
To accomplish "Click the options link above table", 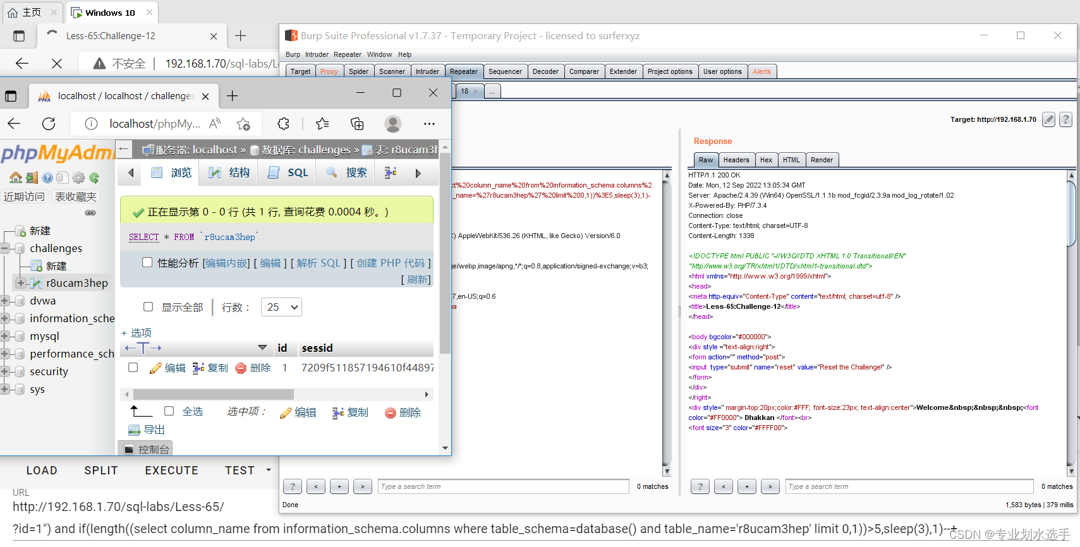I will 137,332.
